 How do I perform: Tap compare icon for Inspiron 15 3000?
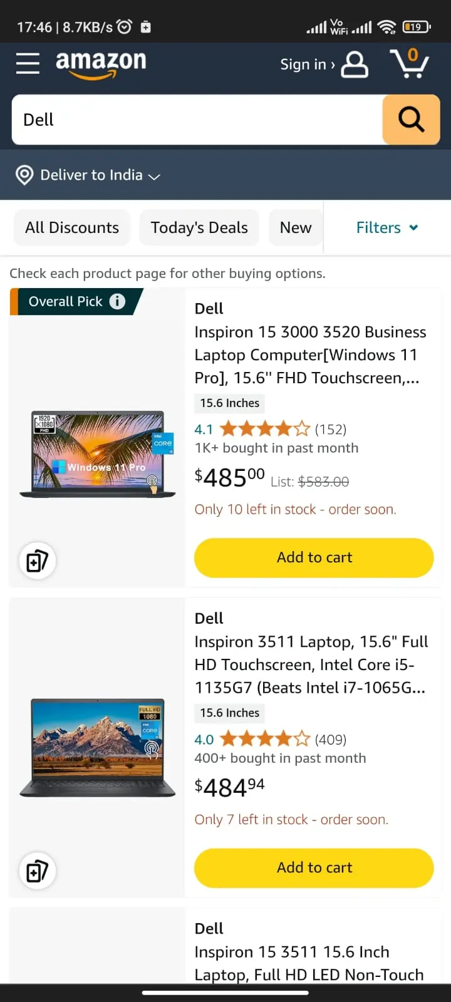[38, 560]
